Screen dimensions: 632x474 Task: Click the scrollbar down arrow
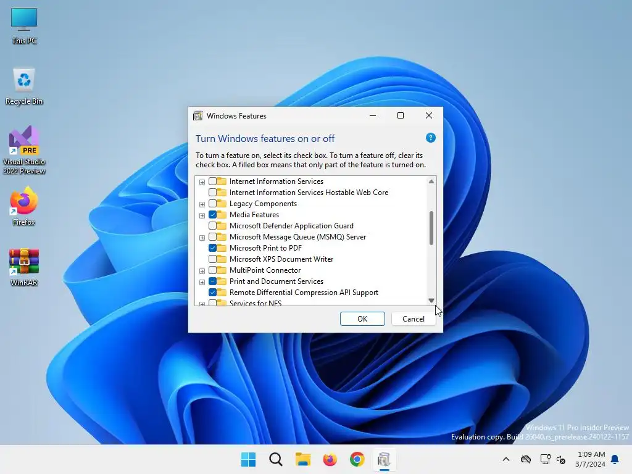431,301
